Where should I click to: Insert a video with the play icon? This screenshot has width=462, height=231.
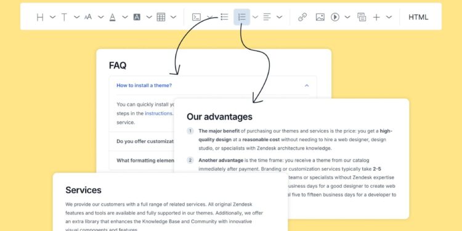coord(335,17)
